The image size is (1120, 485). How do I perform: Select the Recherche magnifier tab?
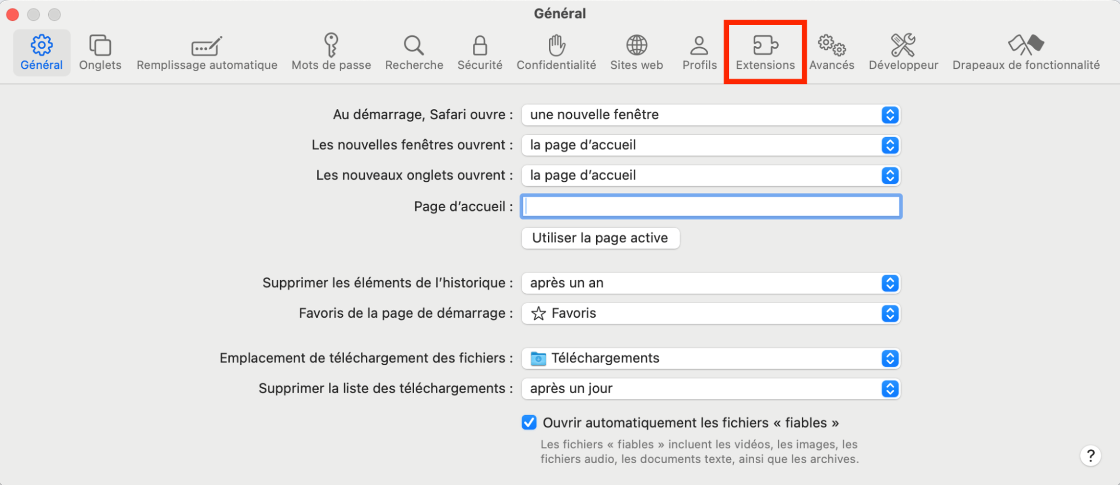click(414, 53)
